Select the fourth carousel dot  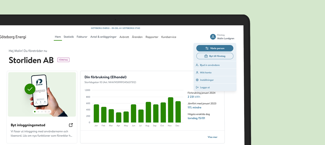45,112
